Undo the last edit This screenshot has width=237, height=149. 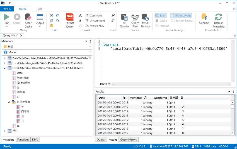[57, 15]
